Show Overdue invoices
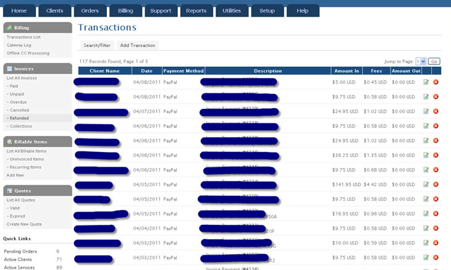 point(17,102)
